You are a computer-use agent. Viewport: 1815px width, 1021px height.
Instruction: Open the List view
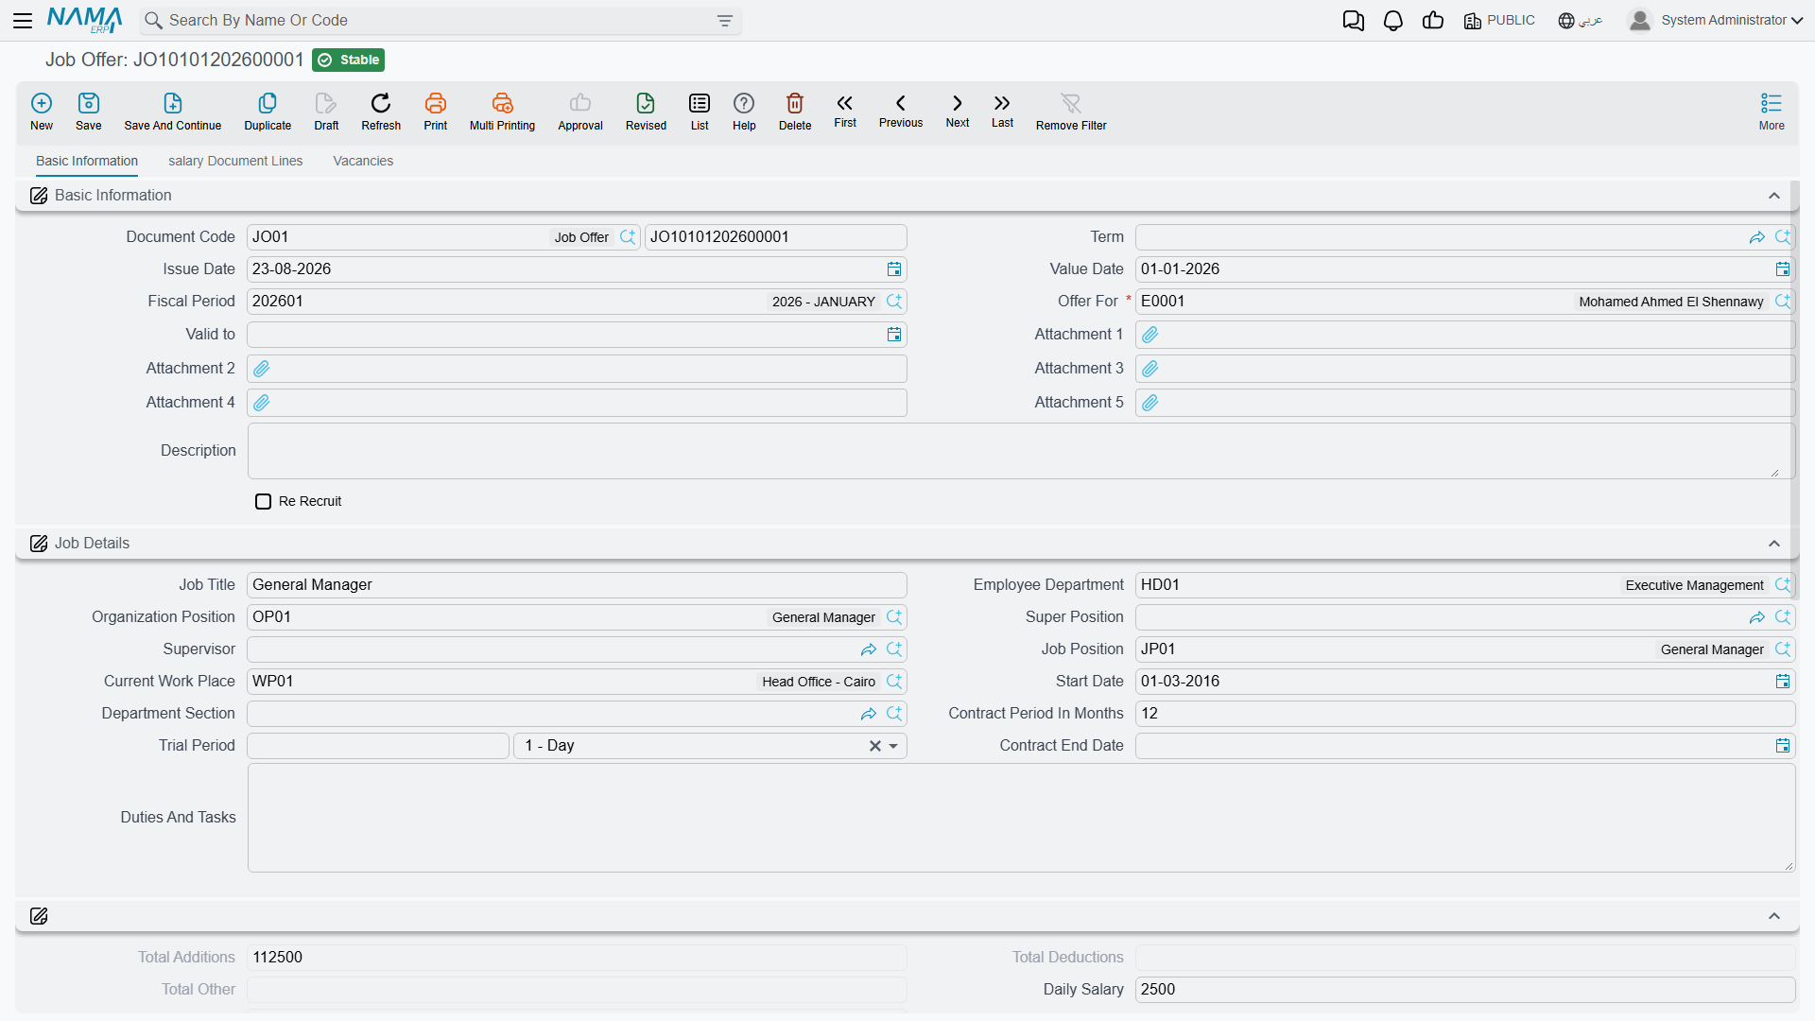click(700, 112)
